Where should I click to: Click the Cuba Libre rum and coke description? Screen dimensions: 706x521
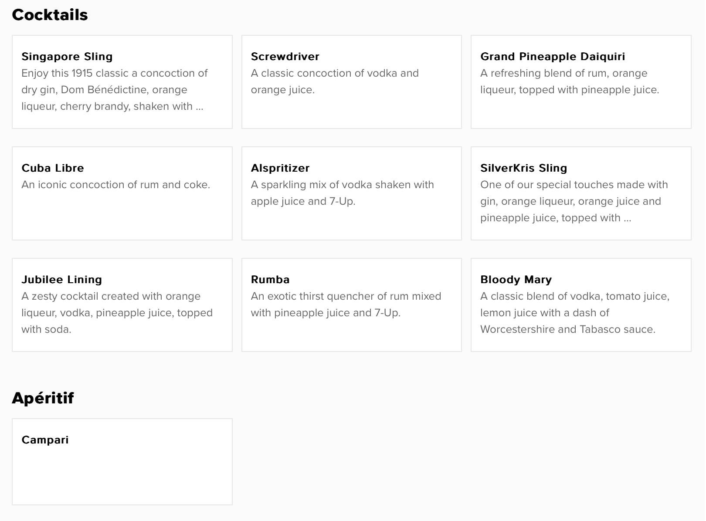[x=116, y=185]
